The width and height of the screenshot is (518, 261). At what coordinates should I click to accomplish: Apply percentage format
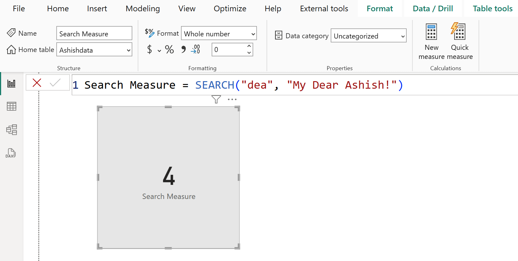169,50
